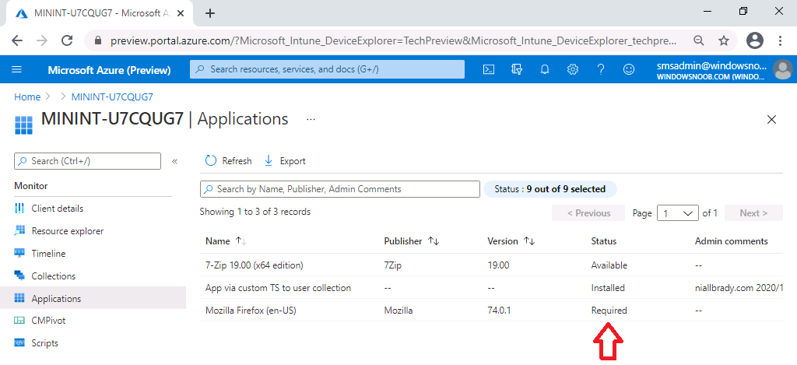Open portal Settings gear
Image resolution: width=797 pixels, height=365 pixels.
pos(573,69)
